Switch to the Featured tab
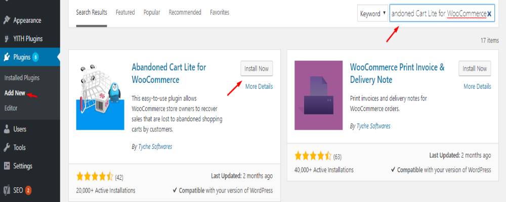This screenshot has height=202, width=506. (125, 12)
